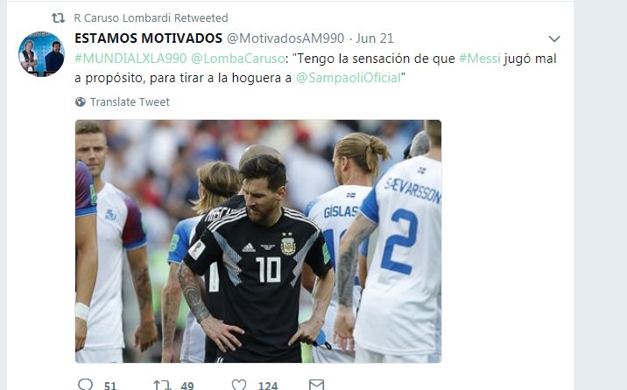Open R Caruso Lombardi Retweeted link
This screenshot has width=627, height=390.
[151, 18]
